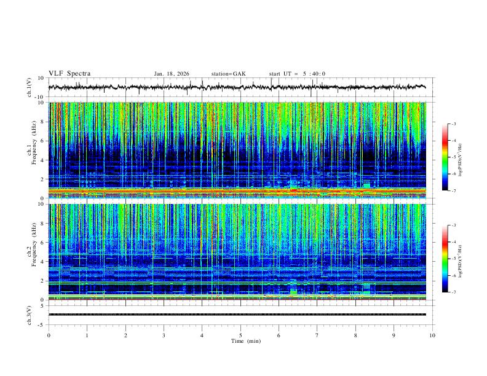This screenshot has height=376, width=487.
Task: Click the "4" kHz tick on ch.2 frequency axis
Action: [42, 262]
